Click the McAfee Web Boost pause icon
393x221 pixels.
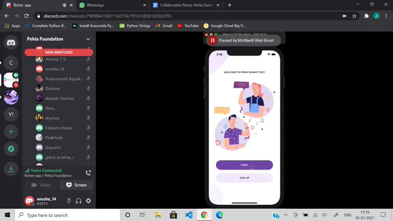pos(213,40)
